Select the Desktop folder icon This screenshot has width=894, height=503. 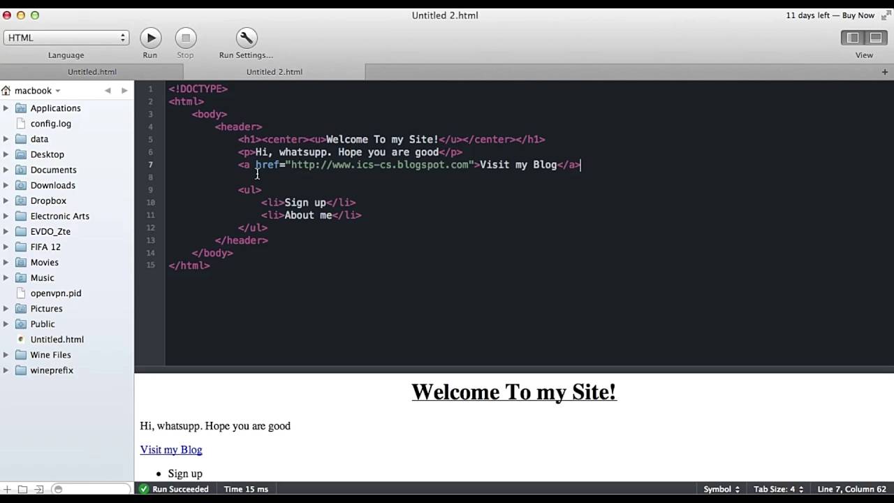point(21,154)
